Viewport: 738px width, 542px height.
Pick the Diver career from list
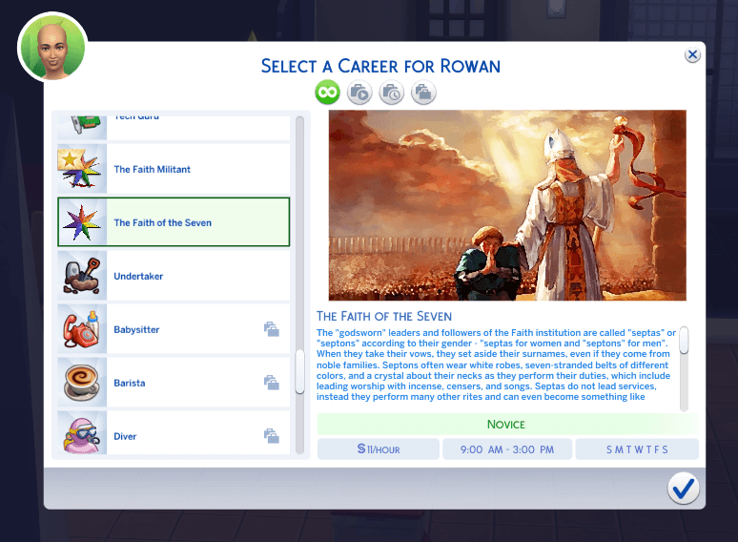(174, 433)
